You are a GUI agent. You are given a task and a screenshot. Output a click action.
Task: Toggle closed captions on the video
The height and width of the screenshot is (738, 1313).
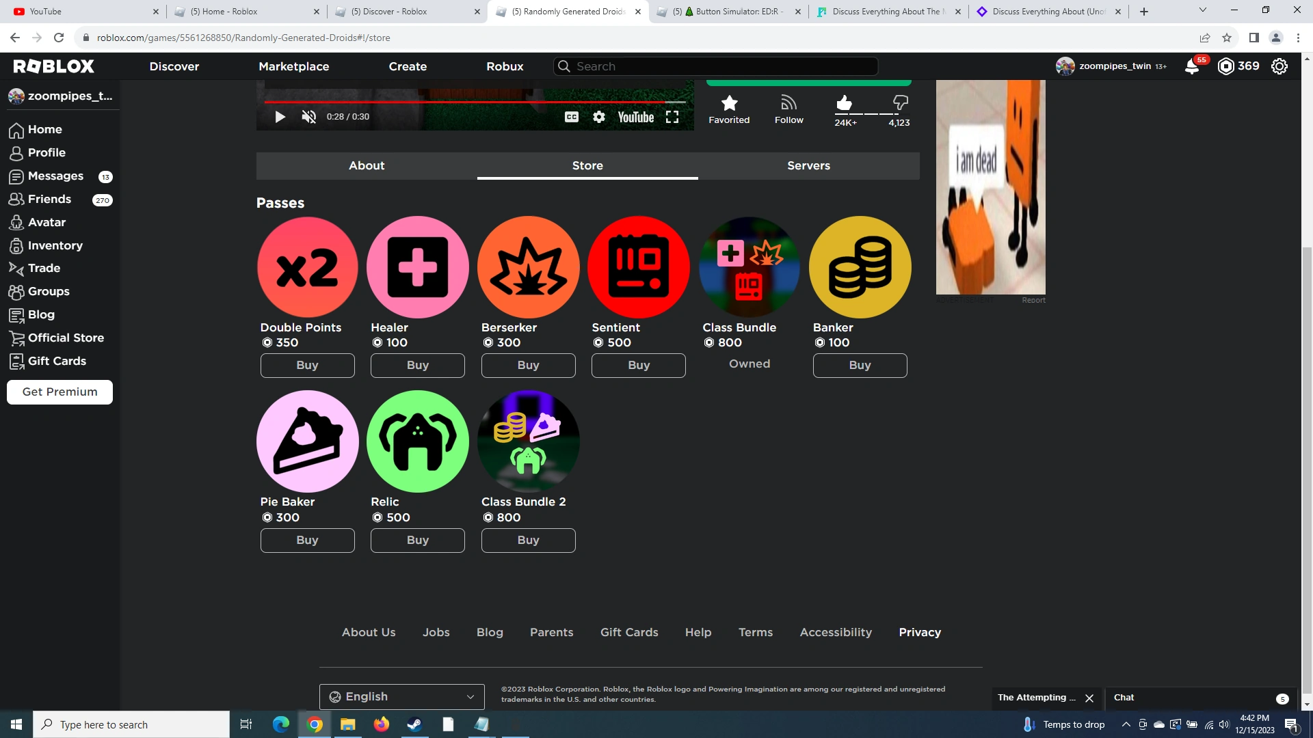572,117
